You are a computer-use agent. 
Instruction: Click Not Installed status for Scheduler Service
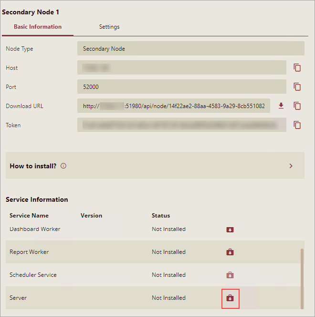point(168,275)
